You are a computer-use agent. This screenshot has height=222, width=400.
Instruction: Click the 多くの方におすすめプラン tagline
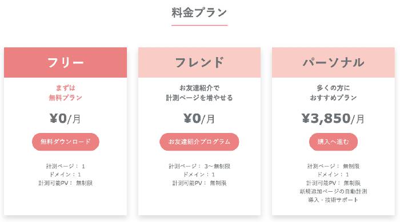pos(333,93)
